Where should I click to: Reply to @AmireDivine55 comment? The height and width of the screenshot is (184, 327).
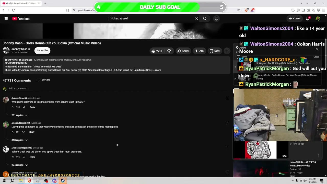(x=32, y=107)
